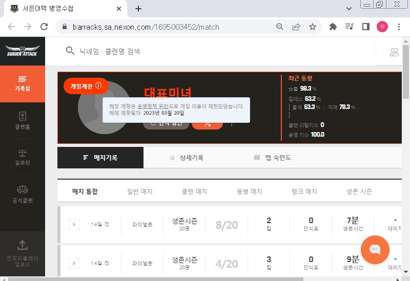Open the Chrome tab search dropdown arrow
This screenshot has height=281, width=410.
[x=349, y=8]
